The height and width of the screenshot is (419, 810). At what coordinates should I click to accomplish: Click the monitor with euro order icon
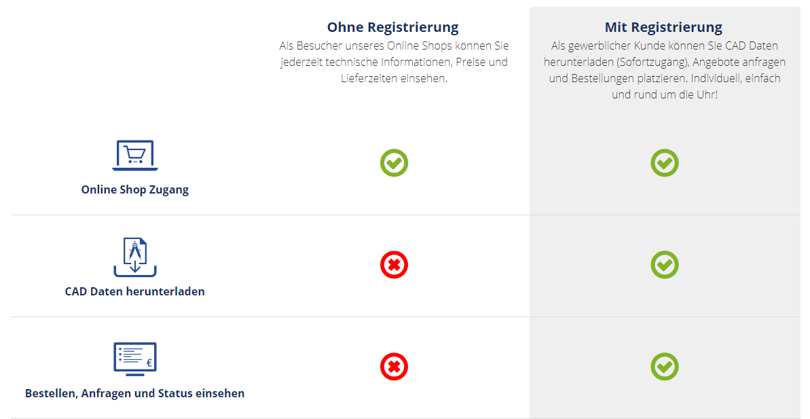pyautogui.click(x=134, y=359)
